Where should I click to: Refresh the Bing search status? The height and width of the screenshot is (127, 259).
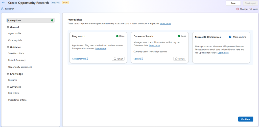(118, 59)
